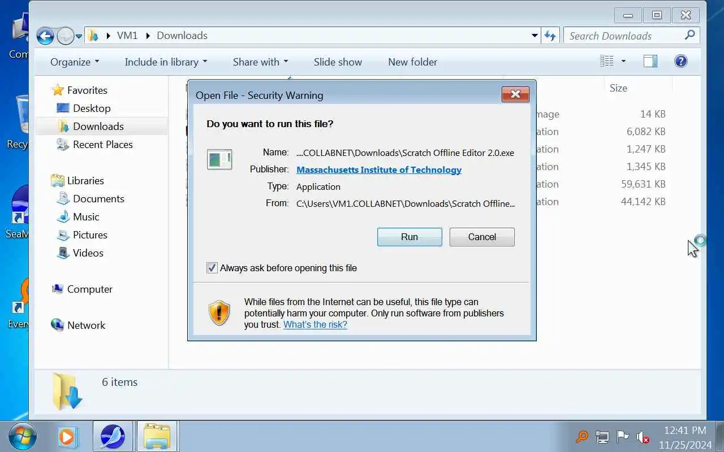Sort files by Size column header
The image size is (724, 452).
[618, 88]
